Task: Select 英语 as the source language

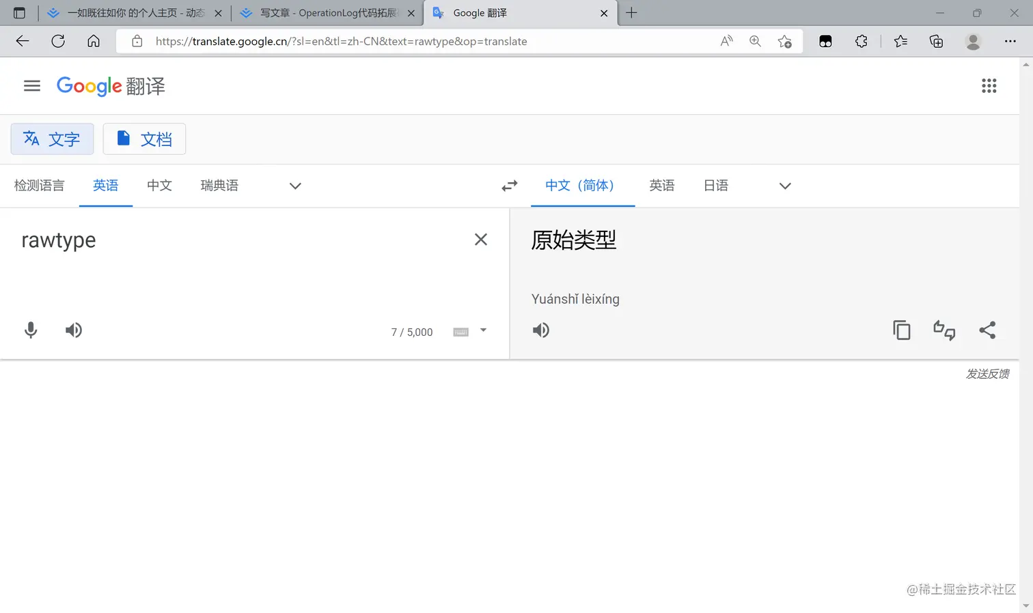Action: point(106,186)
